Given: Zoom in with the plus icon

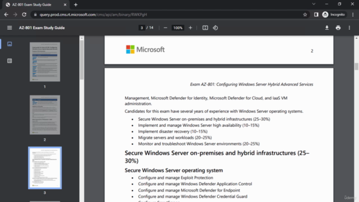Looking at the screenshot, I should tap(190, 27).
